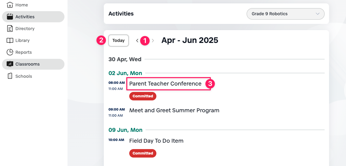346x166 pixels.
Task: Advance to next period with right chevron
Action: coord(153,41)
